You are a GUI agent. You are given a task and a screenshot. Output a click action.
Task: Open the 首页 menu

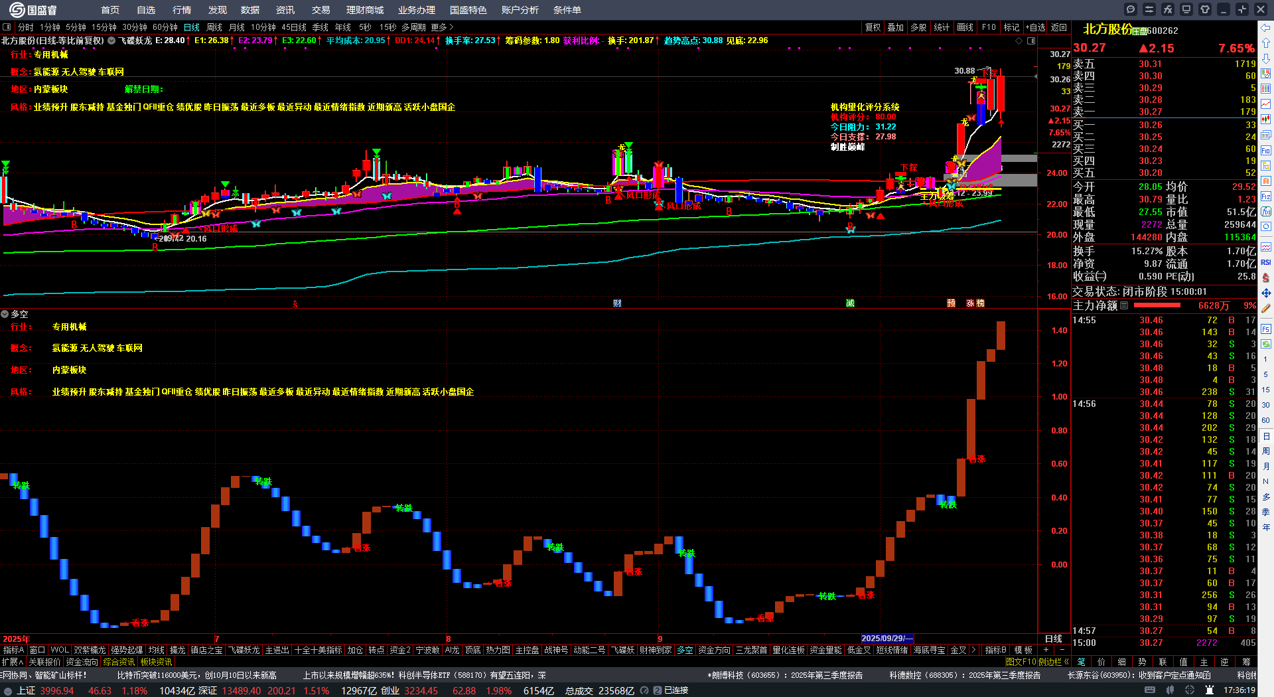pyautogui.click(x=110, y=10)
